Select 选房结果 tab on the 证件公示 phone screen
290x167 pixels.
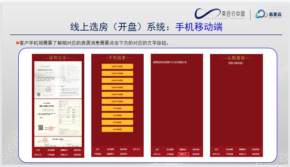click(x=77, y=155)
